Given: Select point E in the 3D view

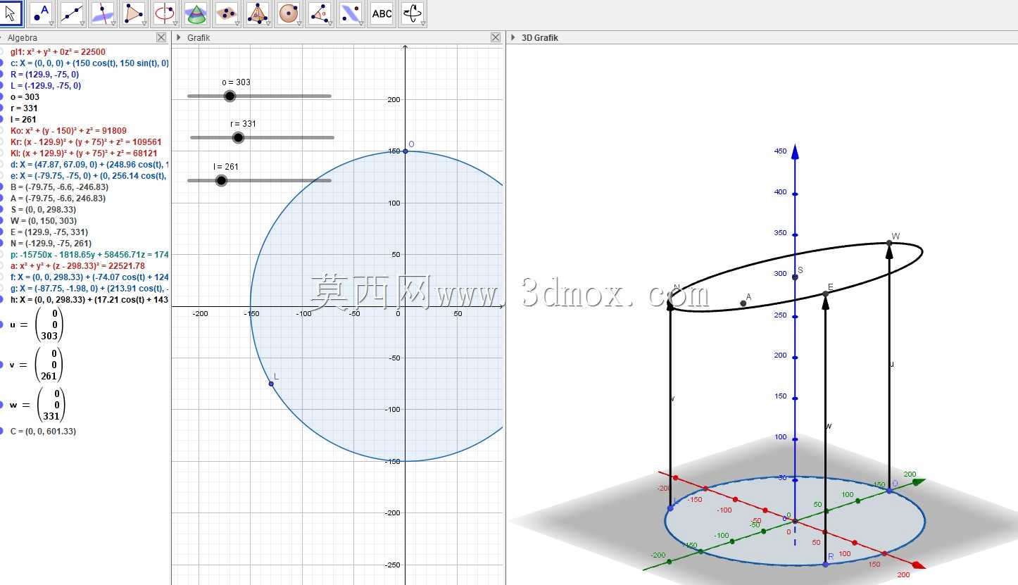Looking at the screenshot, I should pos(825,294).
